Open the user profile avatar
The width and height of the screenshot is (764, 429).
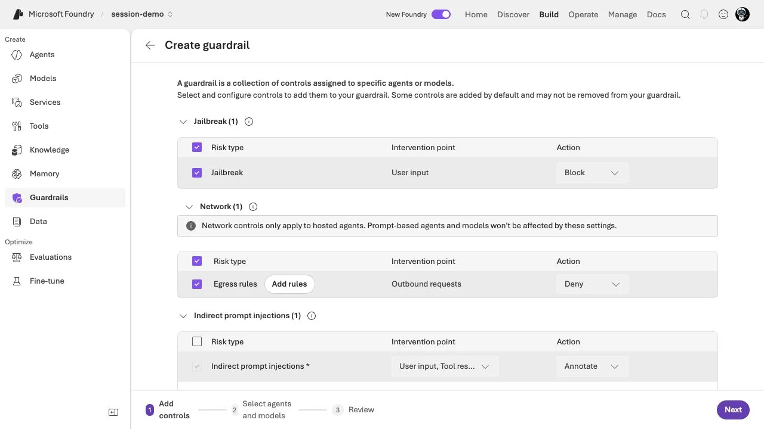743,14
